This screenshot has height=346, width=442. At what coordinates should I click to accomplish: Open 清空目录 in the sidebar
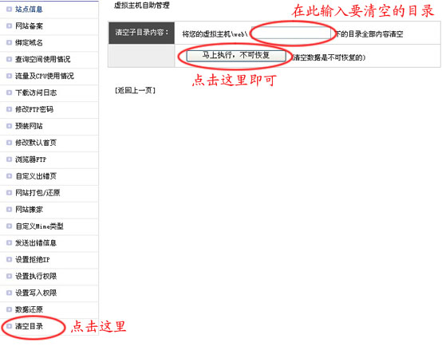click(29, 326)
